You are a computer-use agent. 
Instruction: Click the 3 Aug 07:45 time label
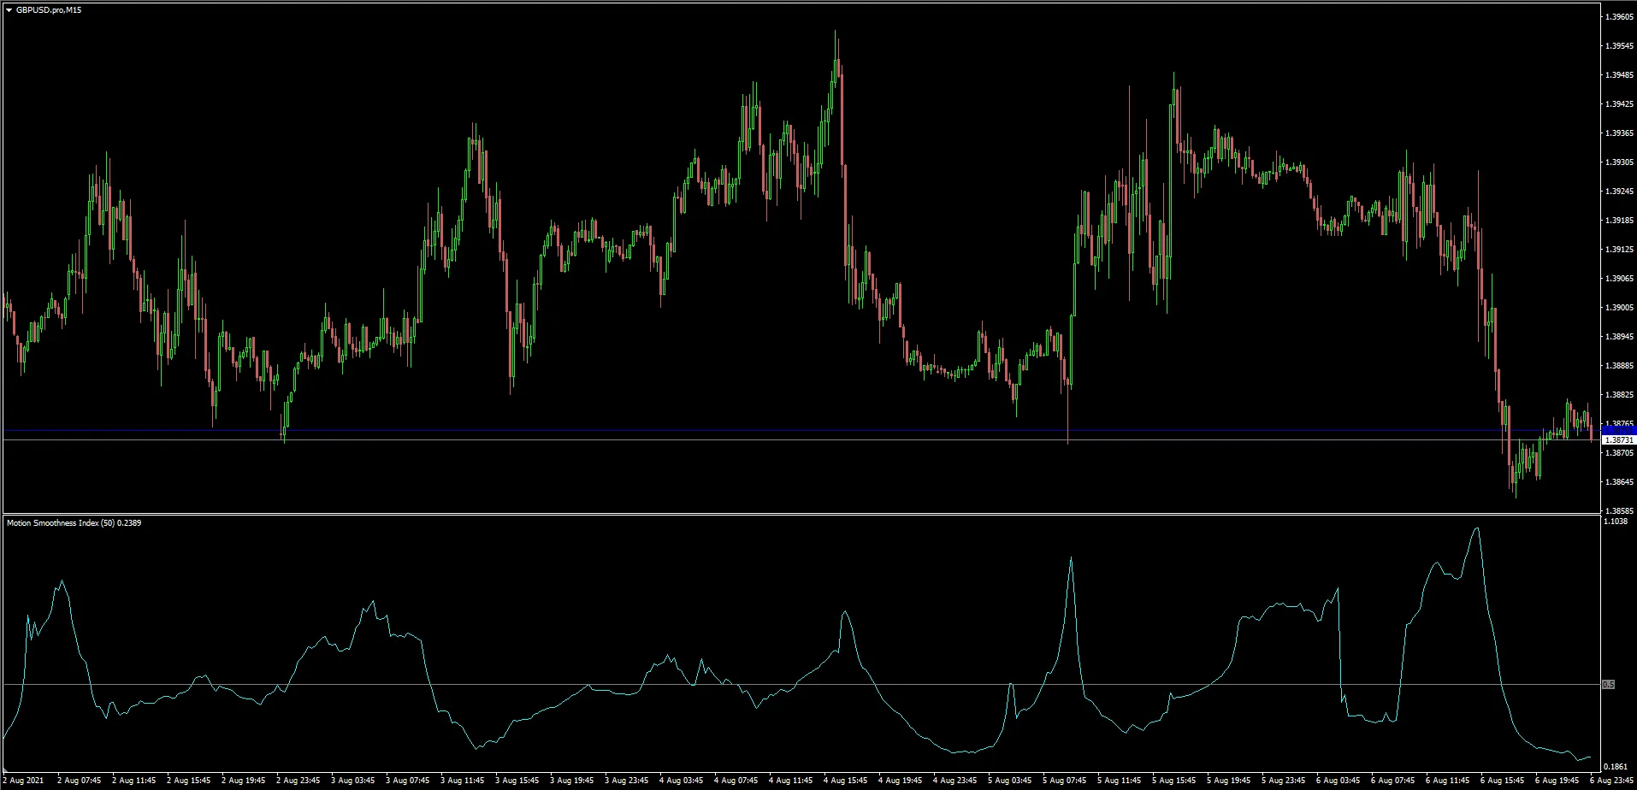(x=407, y=780)
